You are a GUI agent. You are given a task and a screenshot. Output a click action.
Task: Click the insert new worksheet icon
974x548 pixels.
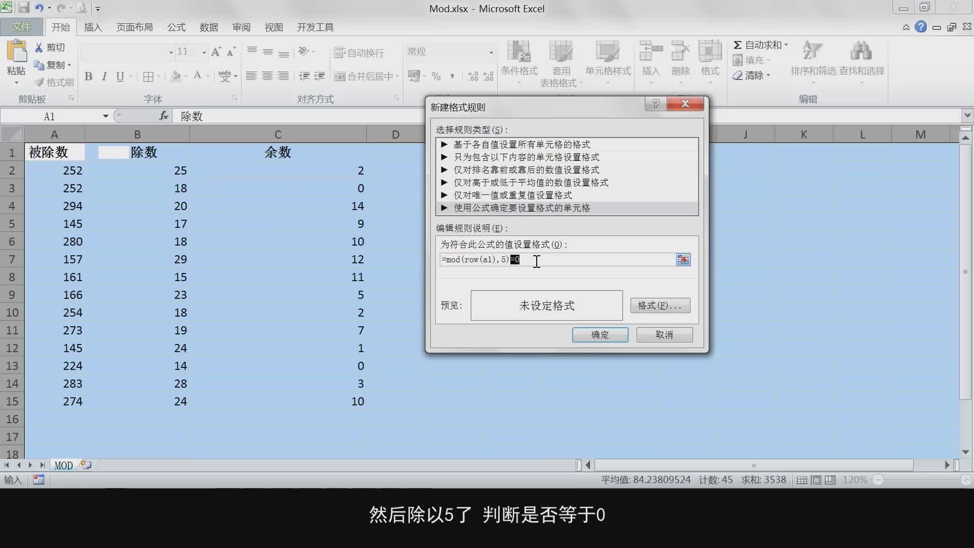[86, 465]
